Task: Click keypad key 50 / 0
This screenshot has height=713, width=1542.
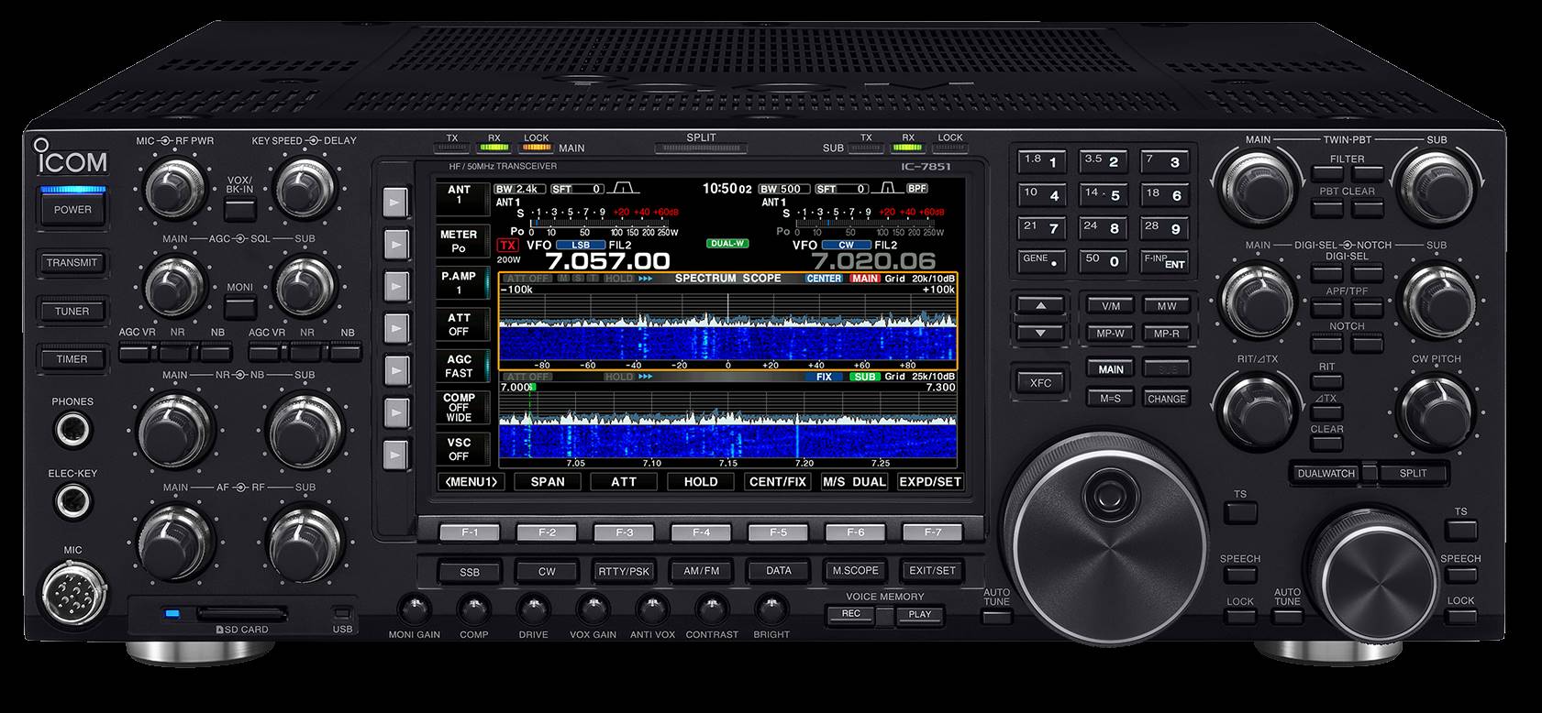Action: (1104, 261)
